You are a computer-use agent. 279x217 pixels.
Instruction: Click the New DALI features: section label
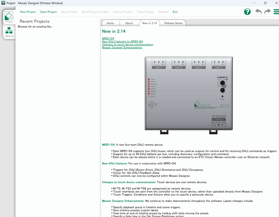click(x=115, y=163)
